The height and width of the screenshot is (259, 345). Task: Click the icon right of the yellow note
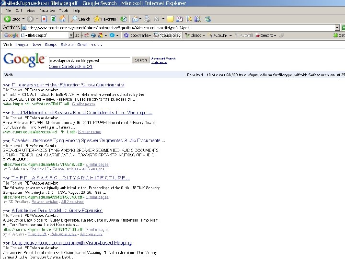tap(180, 19)
